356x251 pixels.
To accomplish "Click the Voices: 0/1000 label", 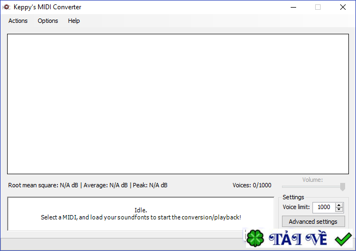I will [252, 185].
